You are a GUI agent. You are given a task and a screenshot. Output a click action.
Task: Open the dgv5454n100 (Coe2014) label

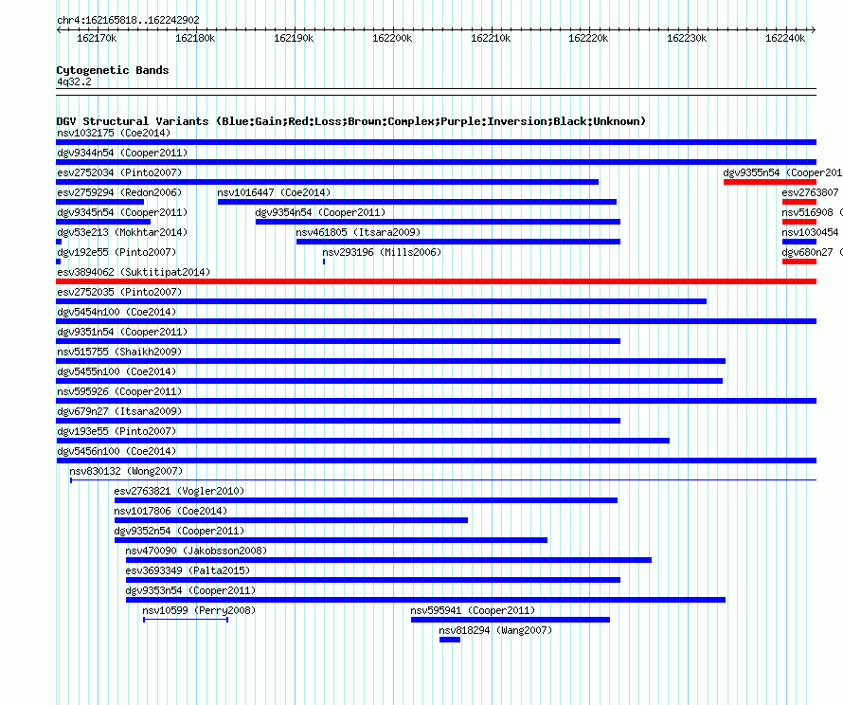[x=117, y=312]
